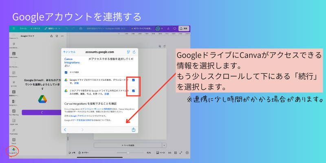
Task: Toggle checkbox for viewing all Google Drive files
Action: [134, 80]
